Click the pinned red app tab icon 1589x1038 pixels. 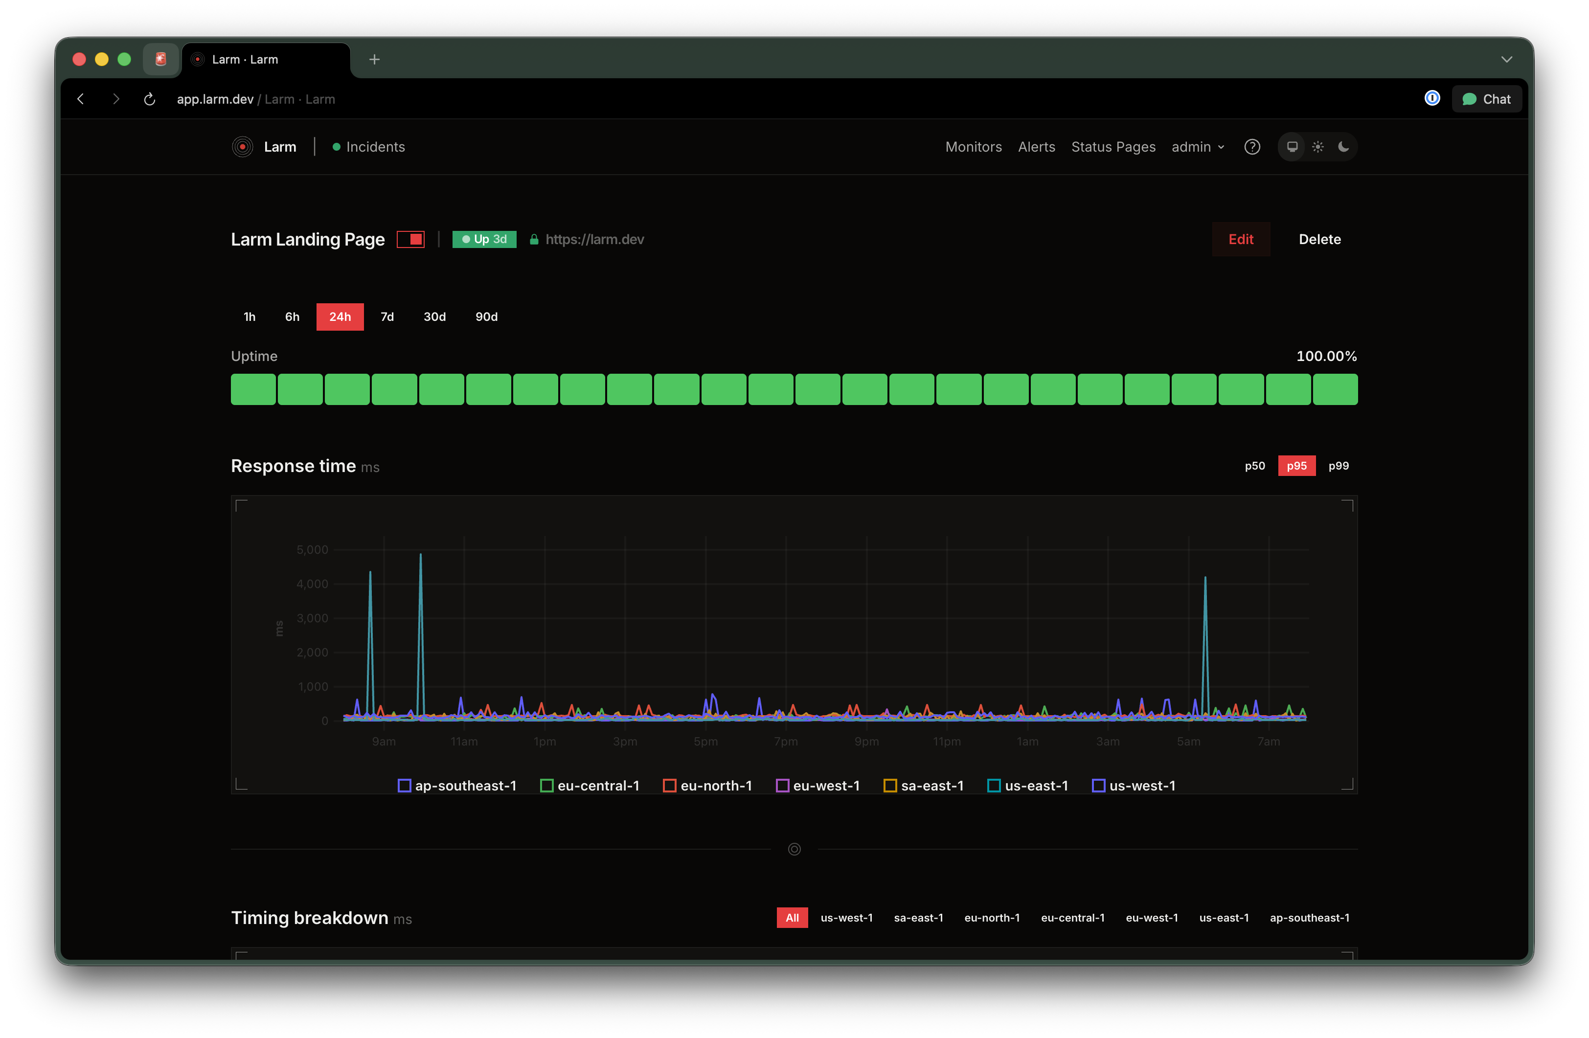161,59
